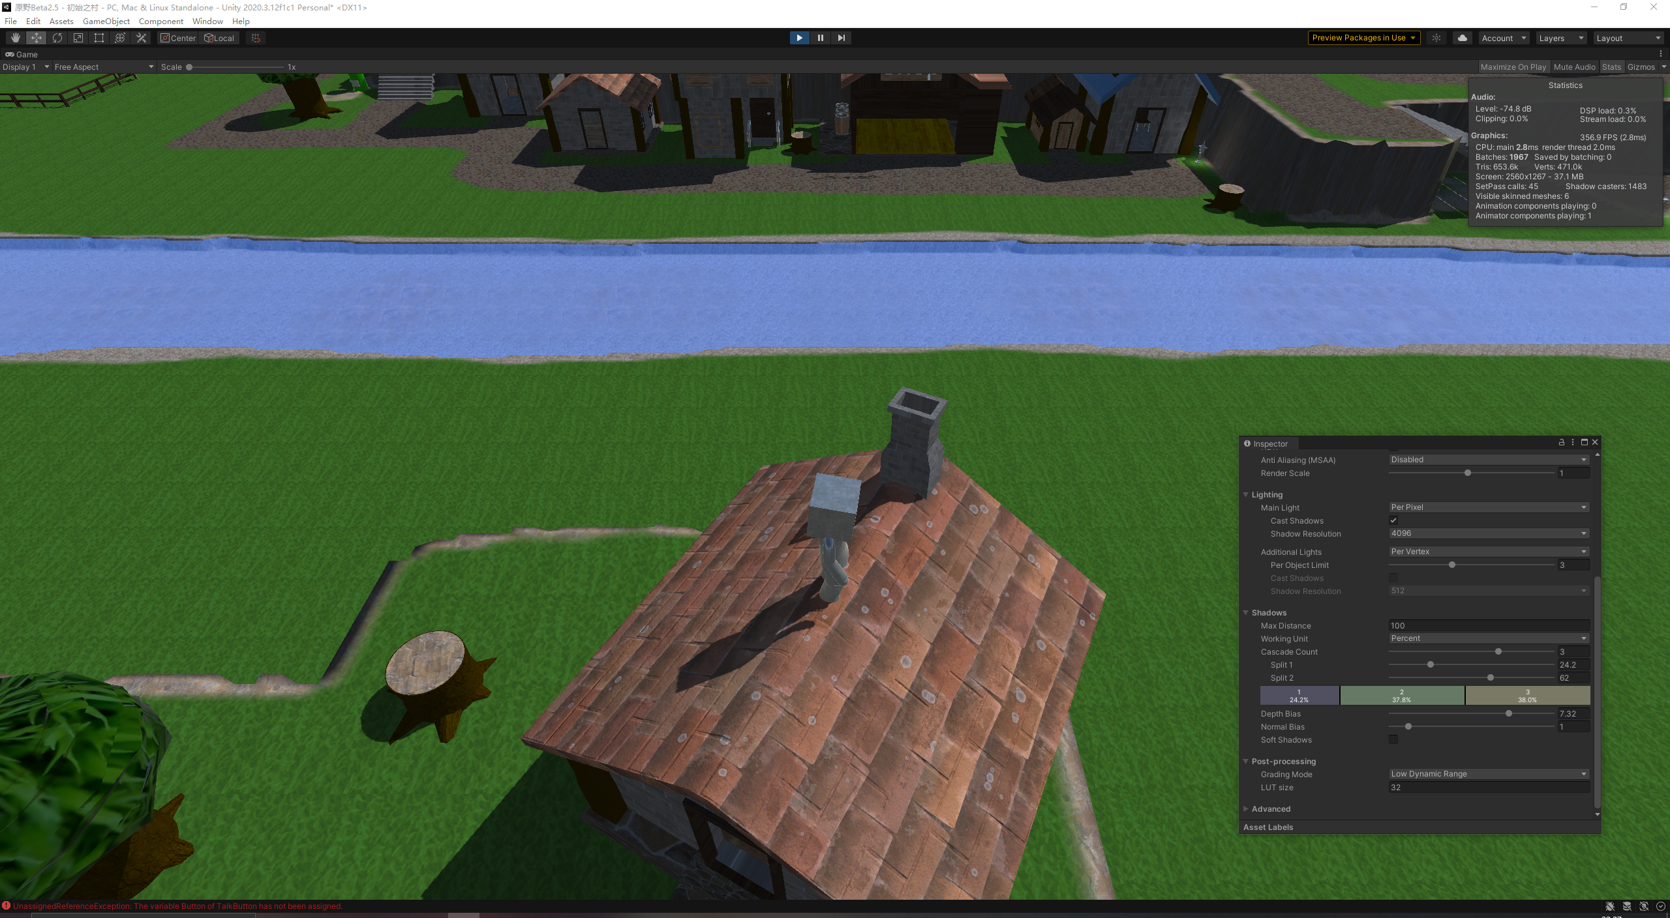Pause the game playback
The image size is (1670, 918).
pyautogui.click(x=820, y=38)
